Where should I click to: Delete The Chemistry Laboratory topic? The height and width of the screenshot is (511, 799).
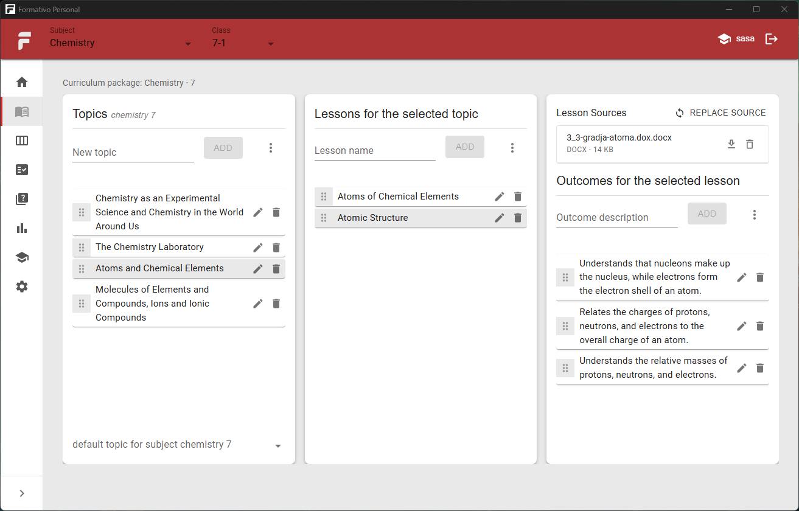276,248
